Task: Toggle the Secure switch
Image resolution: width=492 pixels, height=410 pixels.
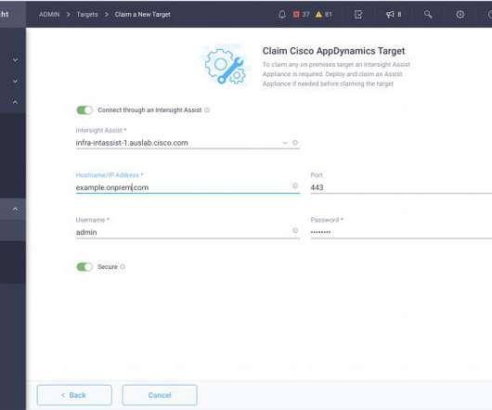Action: tap(84, 267)
